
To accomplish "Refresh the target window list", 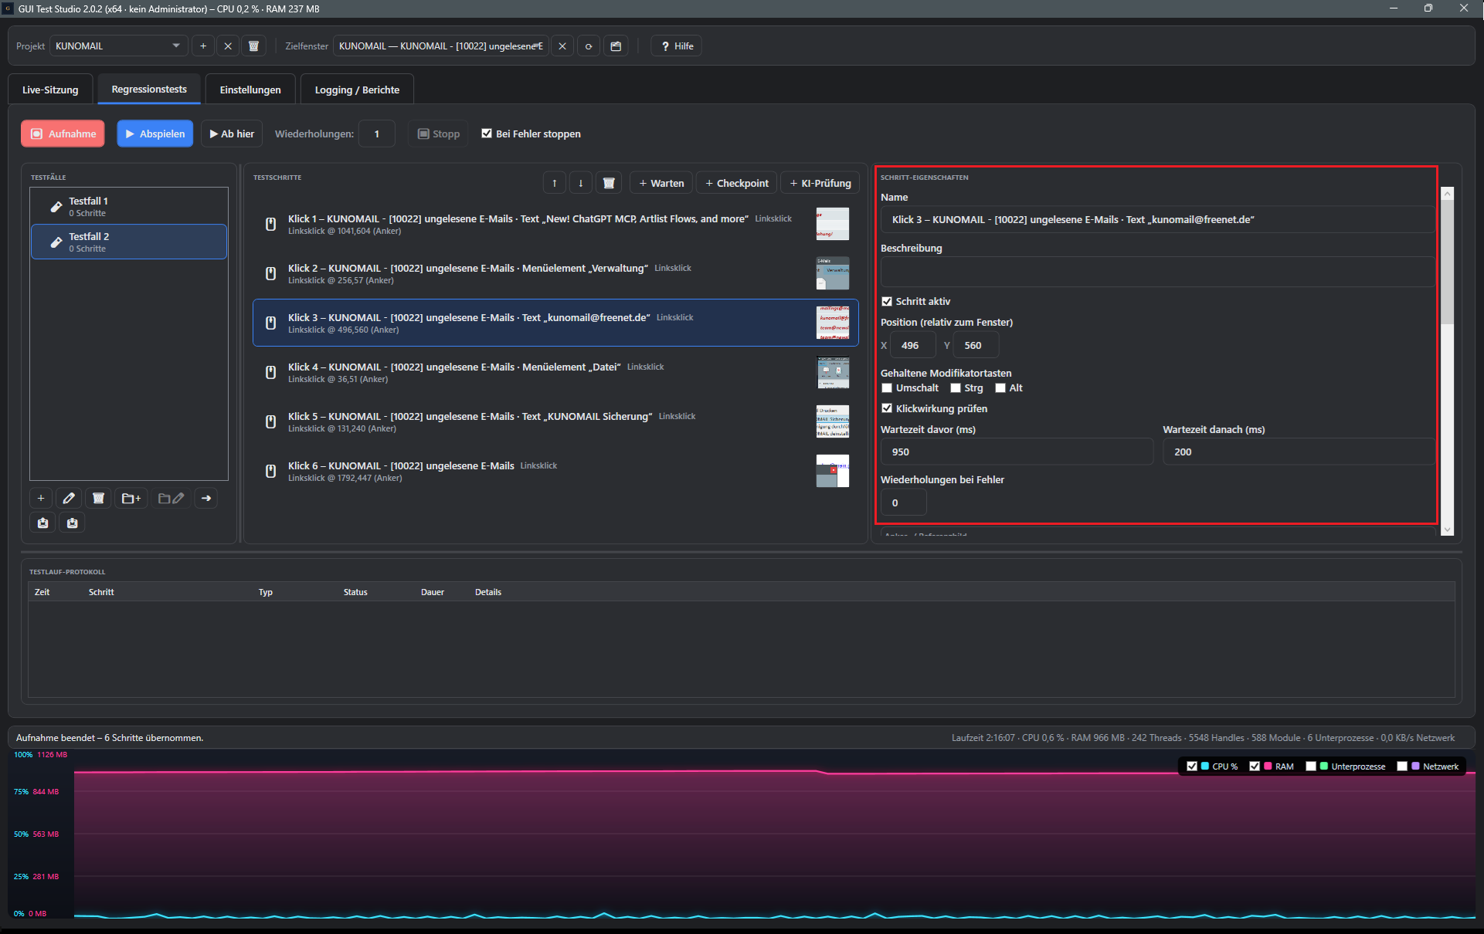I will pyautogui.click(x=589, y=46).
